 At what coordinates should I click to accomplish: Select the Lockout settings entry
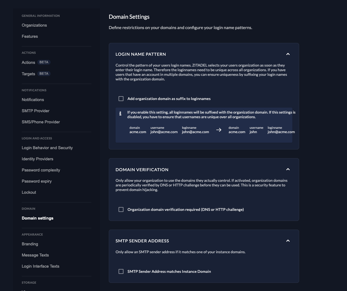29,192
